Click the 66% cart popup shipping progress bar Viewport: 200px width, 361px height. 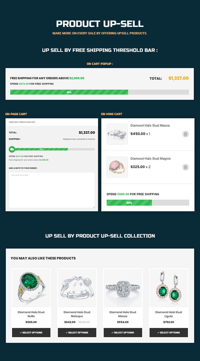point(99,92)
